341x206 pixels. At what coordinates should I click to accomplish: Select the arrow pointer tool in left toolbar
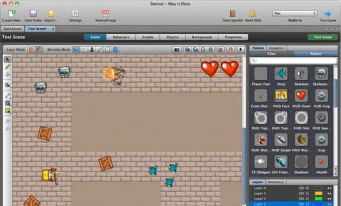8,59
